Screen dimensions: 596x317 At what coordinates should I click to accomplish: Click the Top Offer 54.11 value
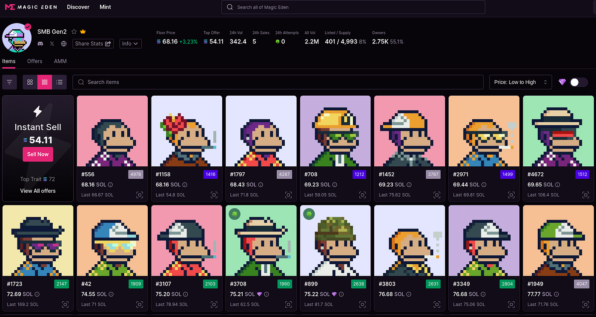coord(216,42)
